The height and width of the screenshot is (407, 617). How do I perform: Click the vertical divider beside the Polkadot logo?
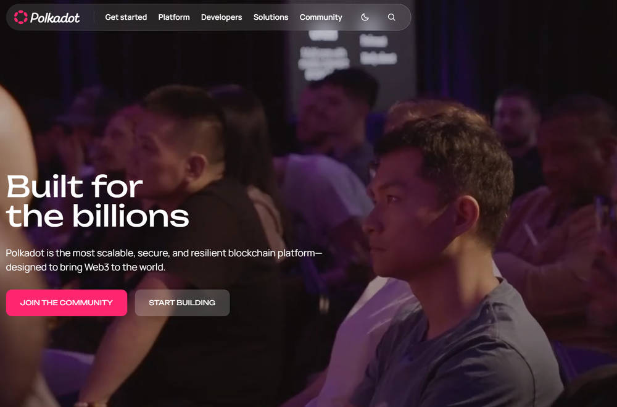[94, 17]
